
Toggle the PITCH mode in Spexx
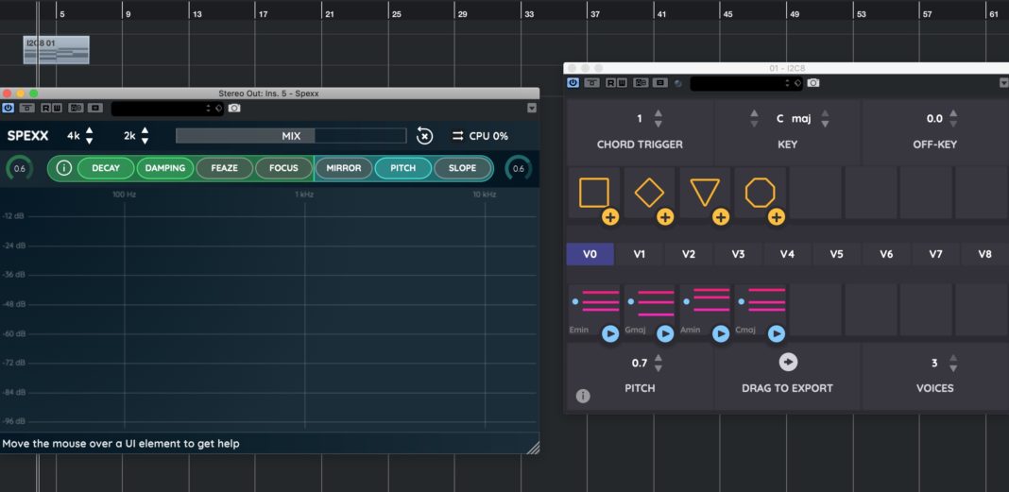(x=402, y=168)
